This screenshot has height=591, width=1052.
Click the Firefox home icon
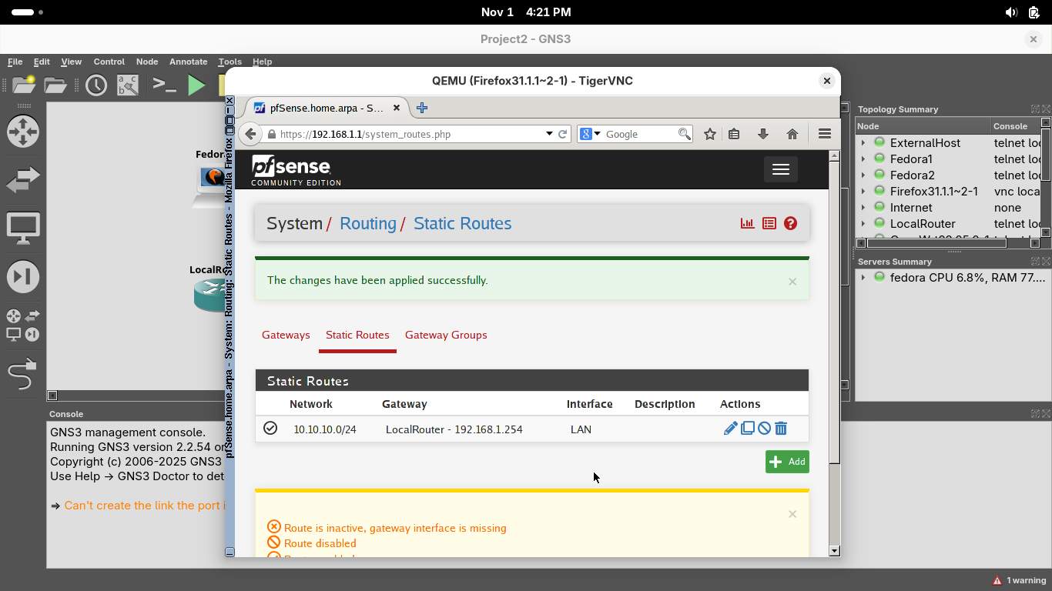(792, 134)
